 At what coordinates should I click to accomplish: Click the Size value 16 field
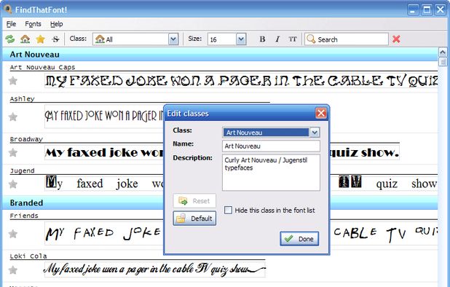coord(222,39)
